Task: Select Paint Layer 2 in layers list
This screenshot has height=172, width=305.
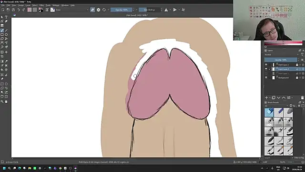Action: 284,65
